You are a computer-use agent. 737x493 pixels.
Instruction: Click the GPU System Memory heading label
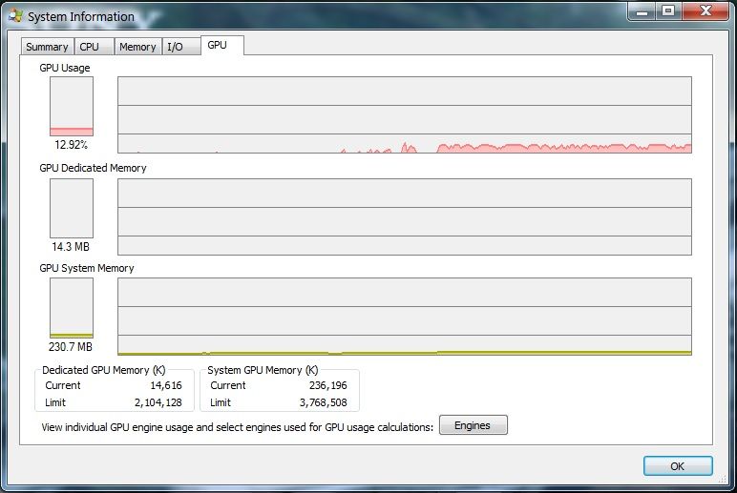(x=87, y=268)
